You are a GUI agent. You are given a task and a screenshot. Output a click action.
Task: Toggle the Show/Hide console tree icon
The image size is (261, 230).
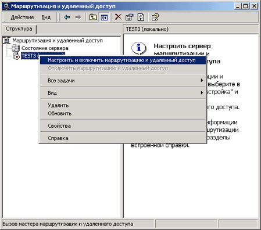click(x=104, y=17)
